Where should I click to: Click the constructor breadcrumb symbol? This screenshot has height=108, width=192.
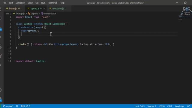point(49,13)
